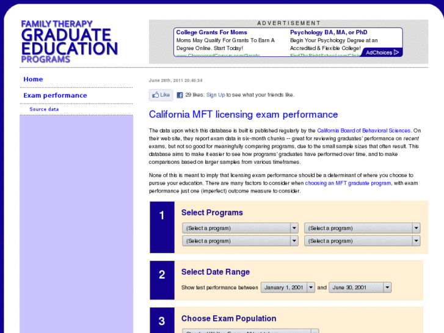The width and height of the screenshot is (444, 333).
Task: Open the exam population dropdown under step 3
Action: [250, 331]
